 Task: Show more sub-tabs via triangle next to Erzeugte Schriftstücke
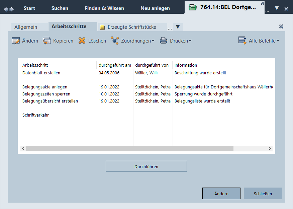coord(178,27)
